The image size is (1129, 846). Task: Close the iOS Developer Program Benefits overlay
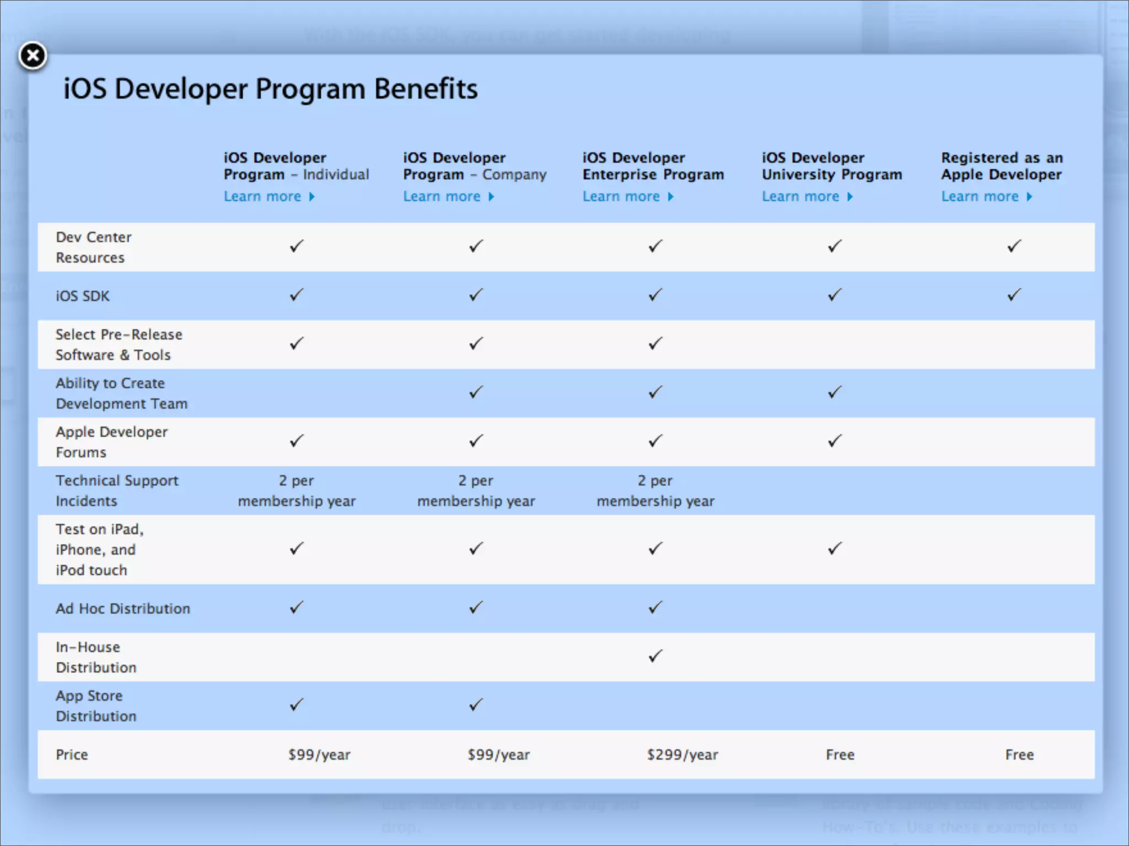click(x=33, y=56)
